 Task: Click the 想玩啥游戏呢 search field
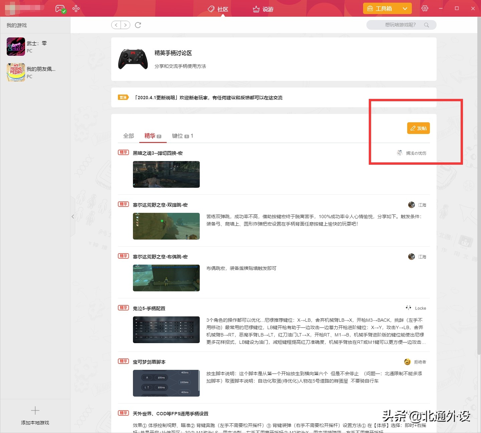pyautogui.click(x=402, y=25)
